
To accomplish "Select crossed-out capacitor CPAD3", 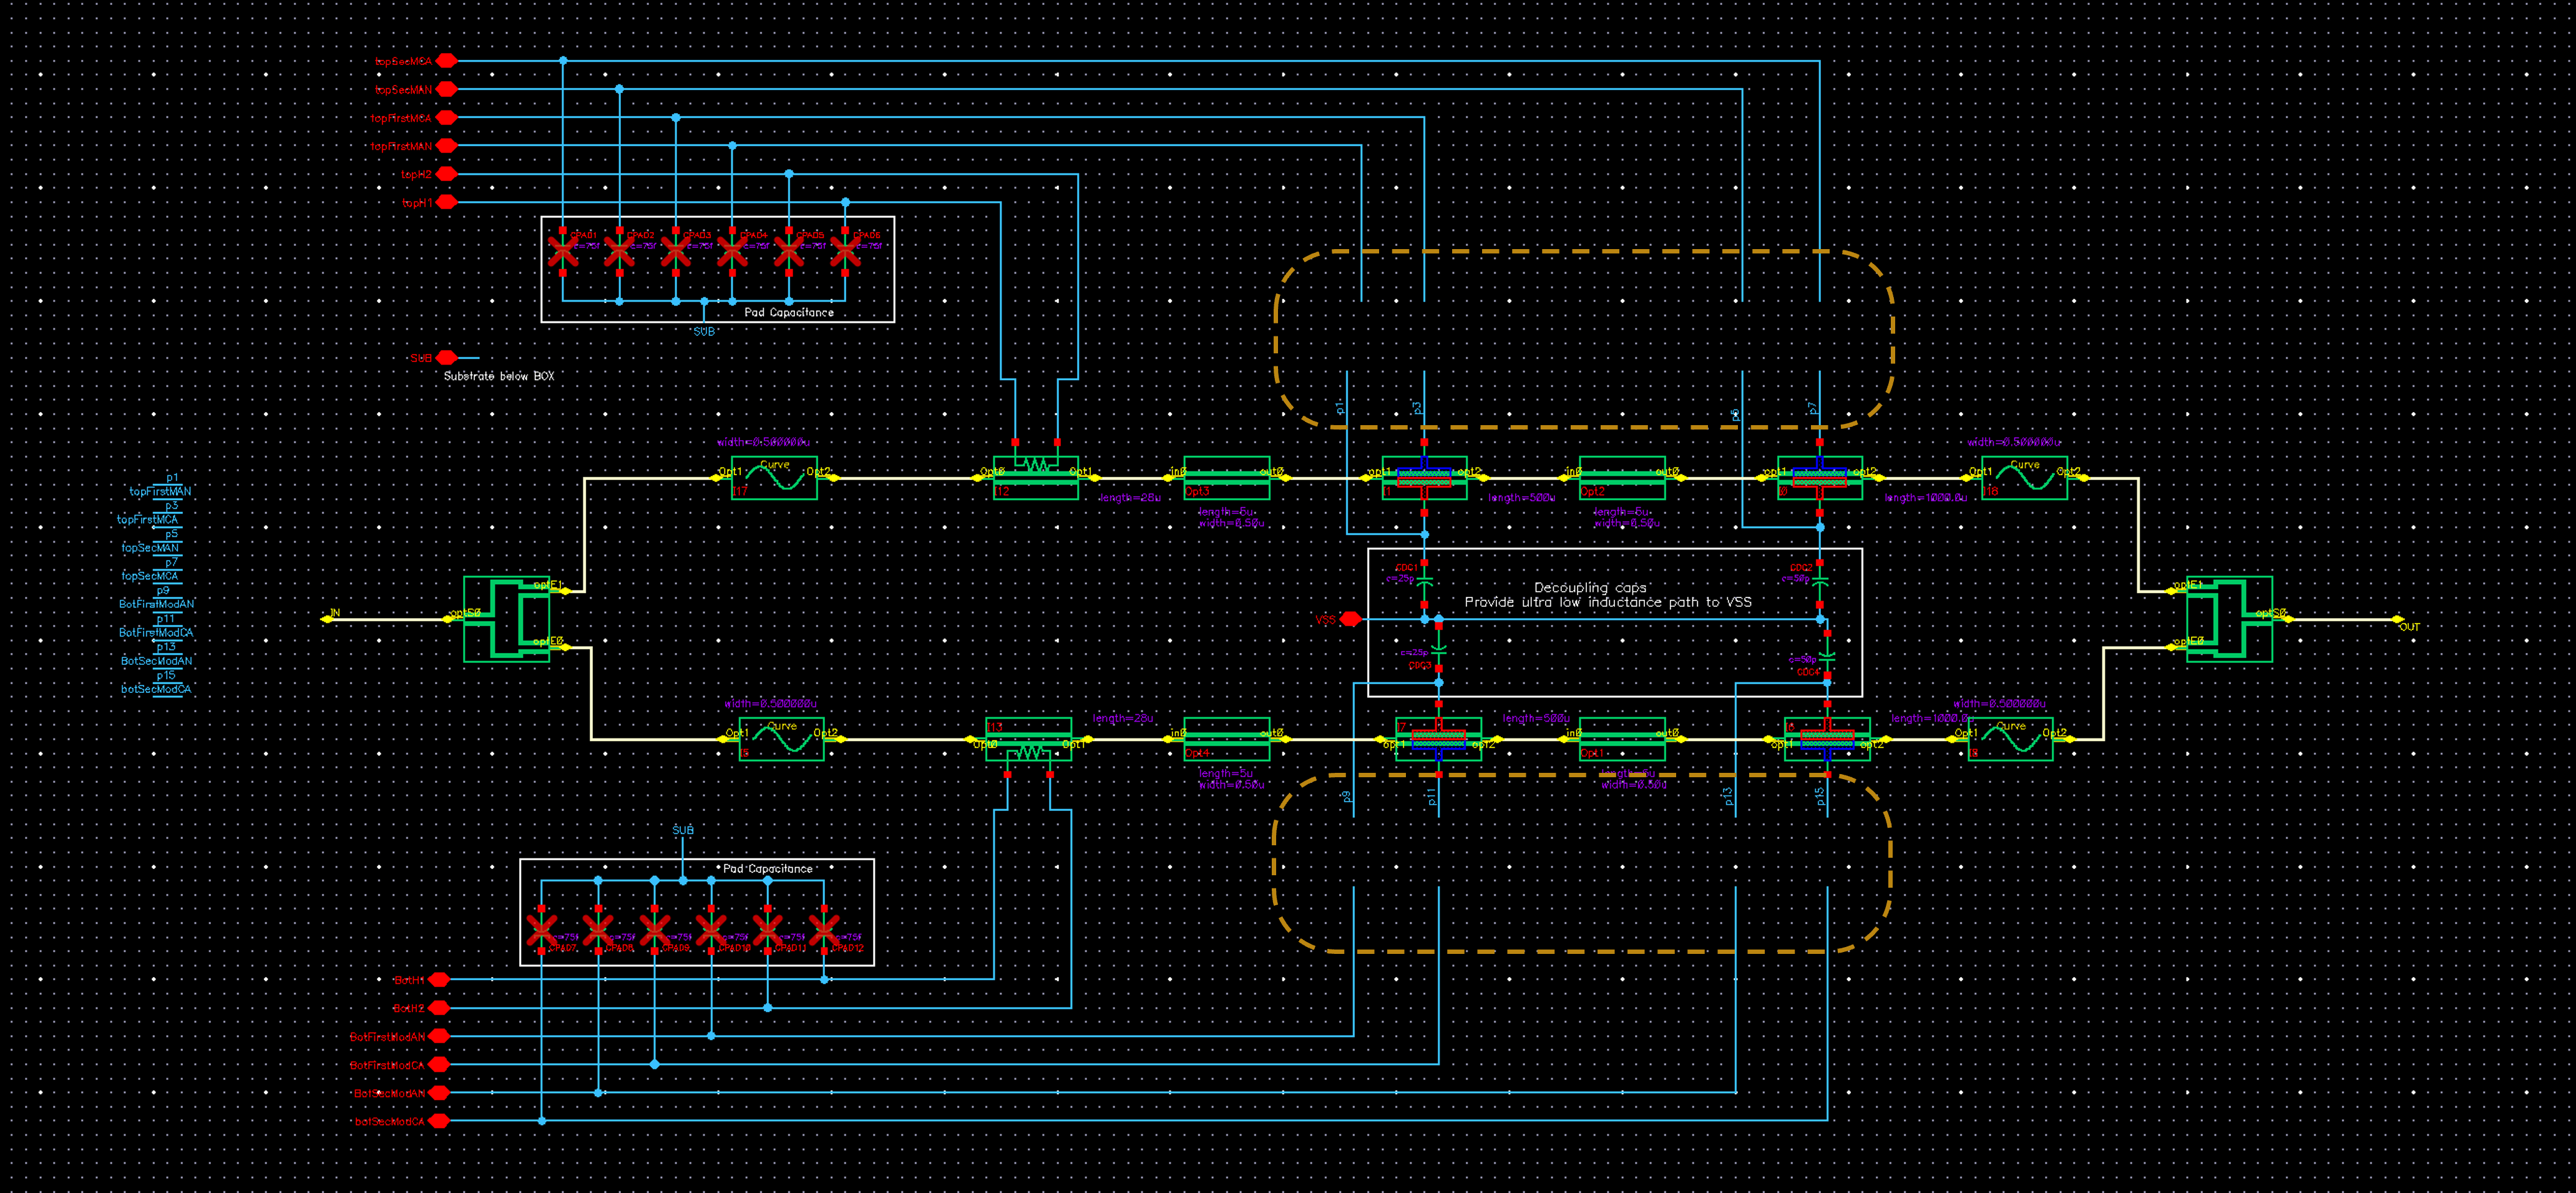I will (676, 251).
